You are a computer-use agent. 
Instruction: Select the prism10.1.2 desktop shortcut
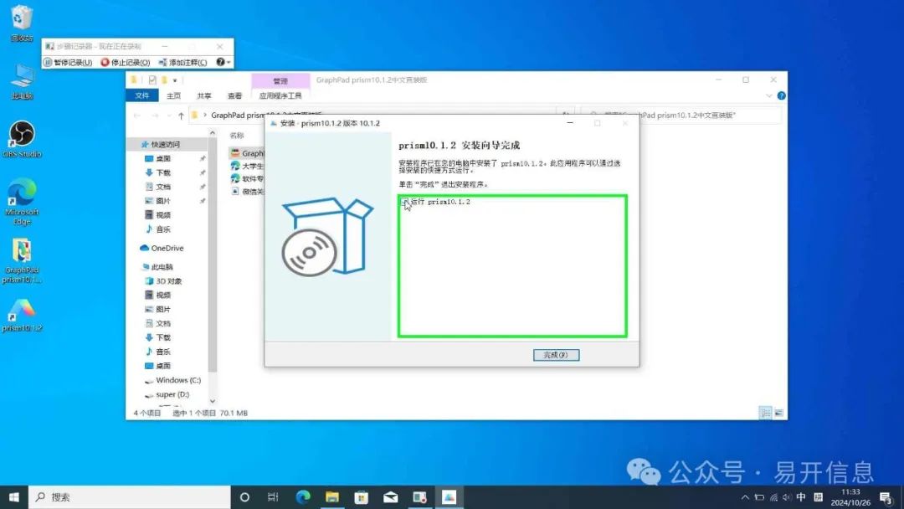click(x=21, y=316)
